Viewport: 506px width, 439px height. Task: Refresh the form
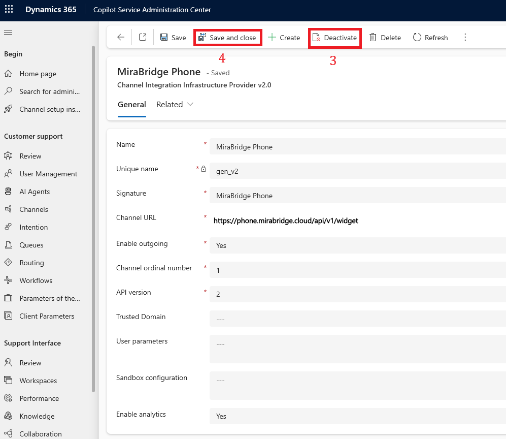click(430, 38)
